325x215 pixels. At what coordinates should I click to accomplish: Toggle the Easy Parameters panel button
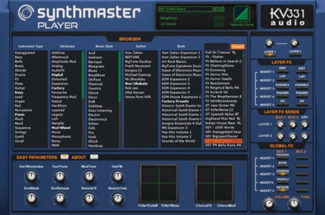[x=64, y=157]
